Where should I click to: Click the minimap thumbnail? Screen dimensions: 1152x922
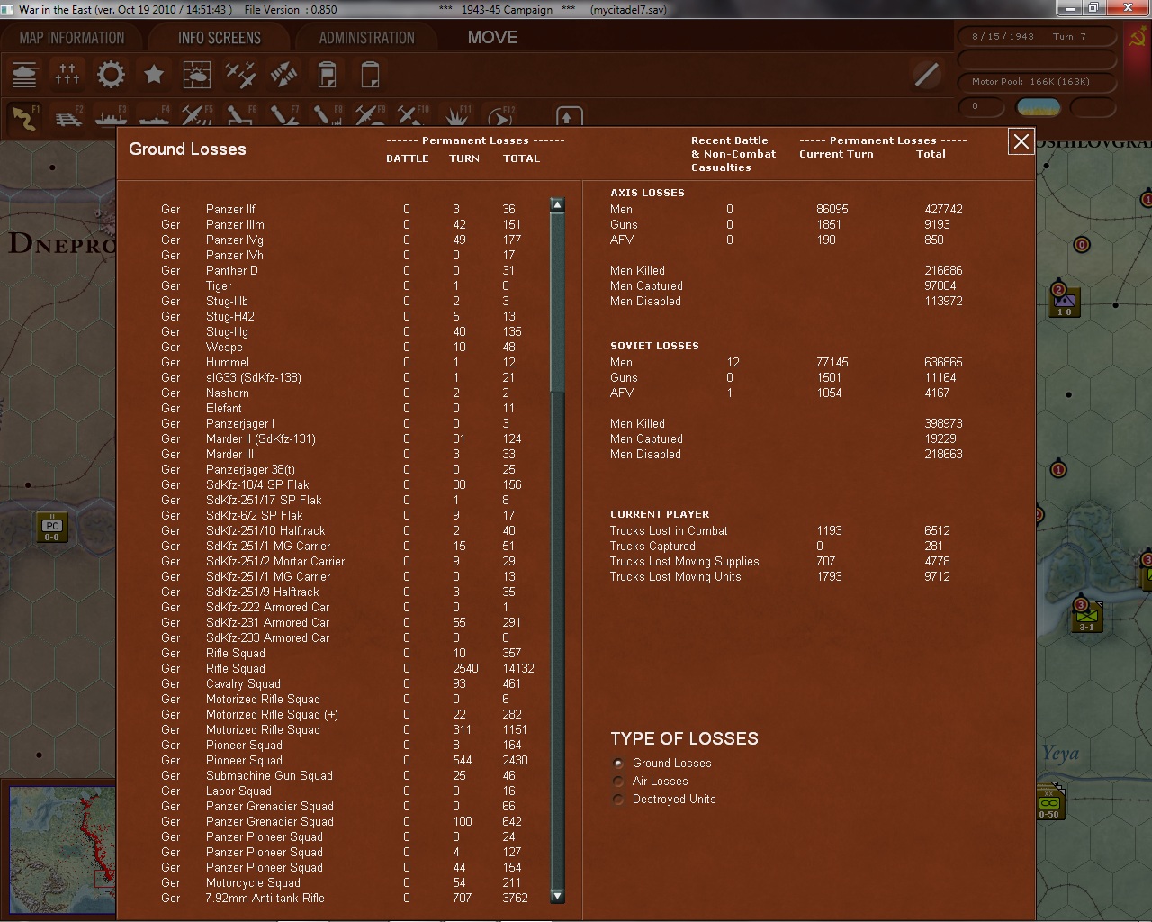pos(61,851)
